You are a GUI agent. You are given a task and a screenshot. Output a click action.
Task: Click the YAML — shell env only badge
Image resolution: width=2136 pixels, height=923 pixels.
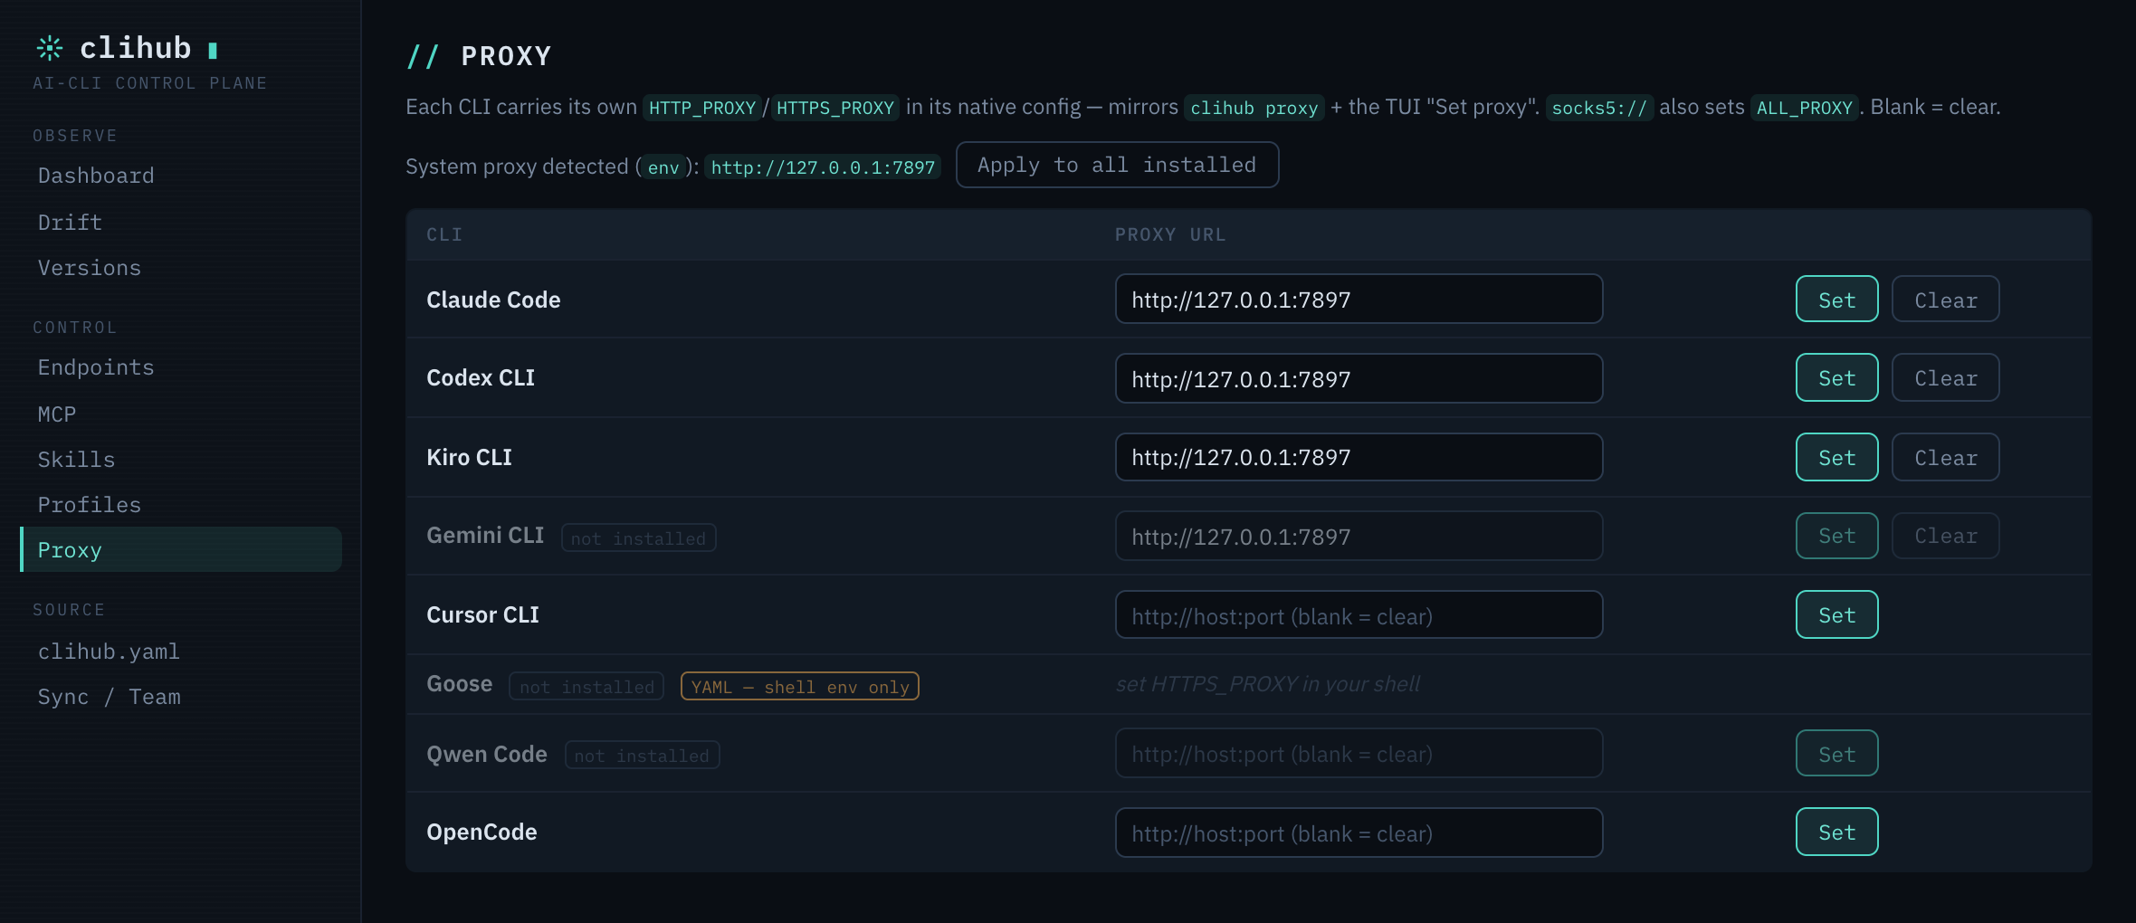pyautogui.click(x=800, y=687)
